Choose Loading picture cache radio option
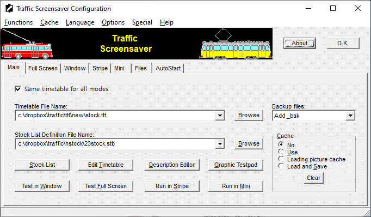This screenshot has width=371, height=217. tap(281, 159)
